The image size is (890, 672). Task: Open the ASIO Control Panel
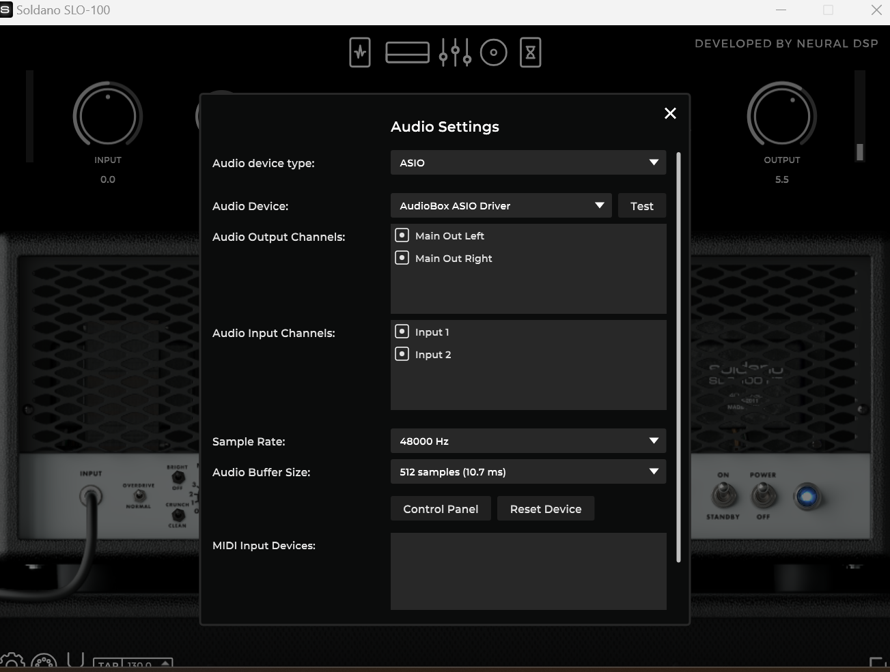click(x=441, y=509)
